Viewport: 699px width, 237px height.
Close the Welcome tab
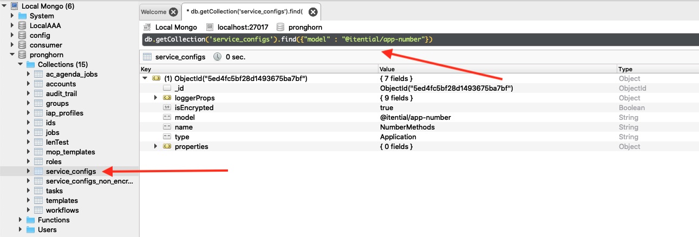point(173,12)
